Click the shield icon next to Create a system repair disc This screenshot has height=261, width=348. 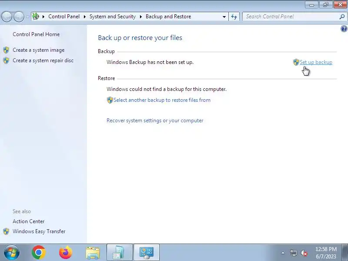(x=6, y=60)
